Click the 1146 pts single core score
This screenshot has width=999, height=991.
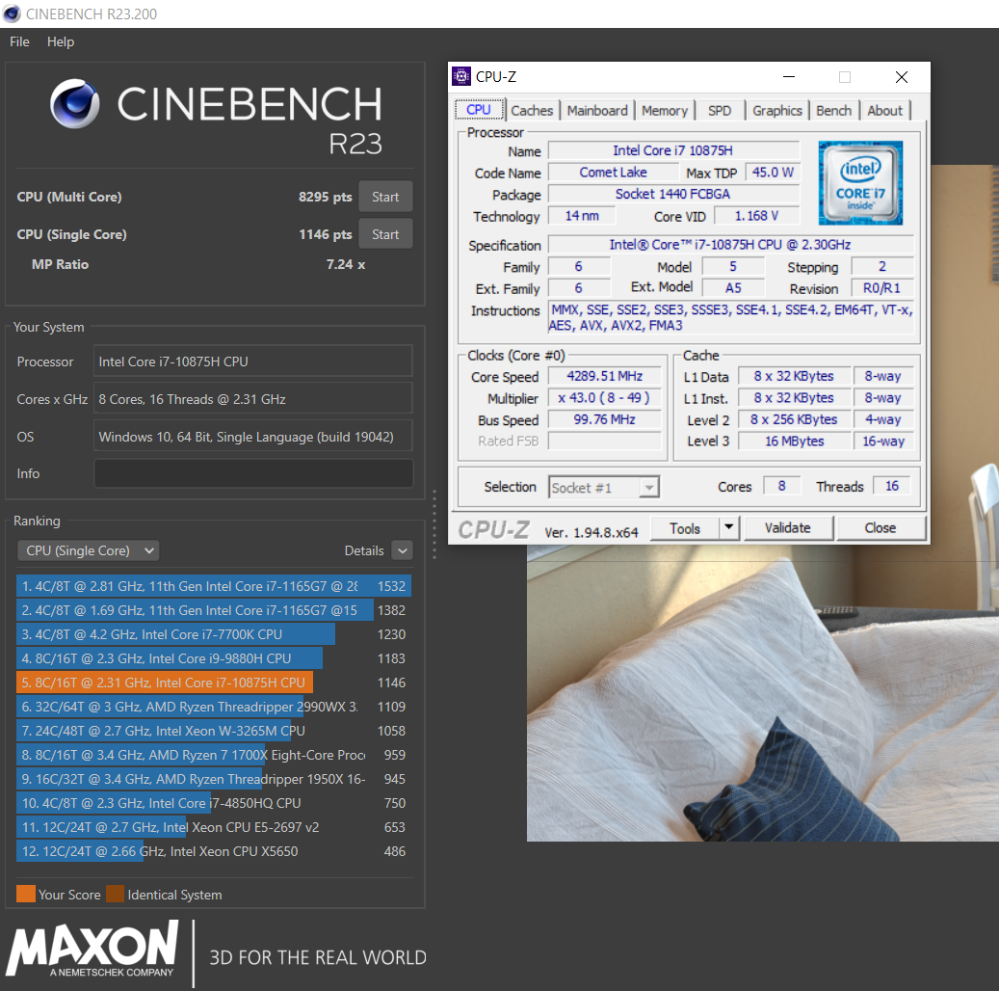click(325, 234)
